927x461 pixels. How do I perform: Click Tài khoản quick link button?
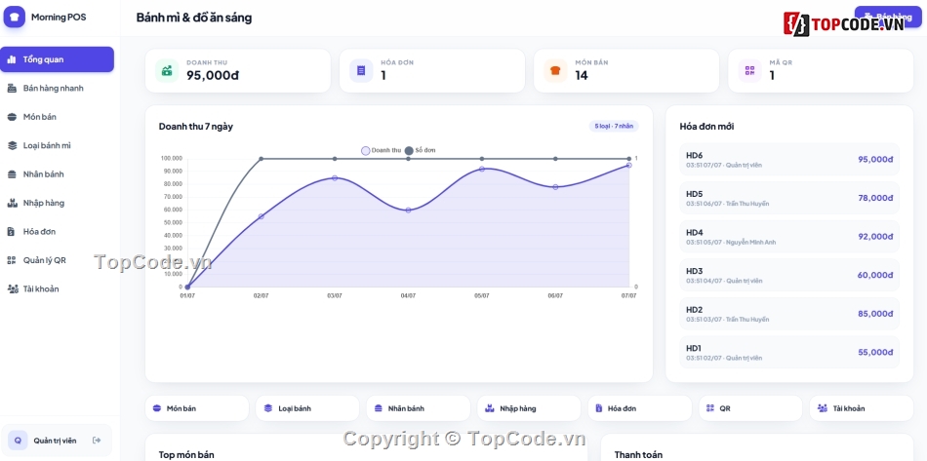[862, 408]
